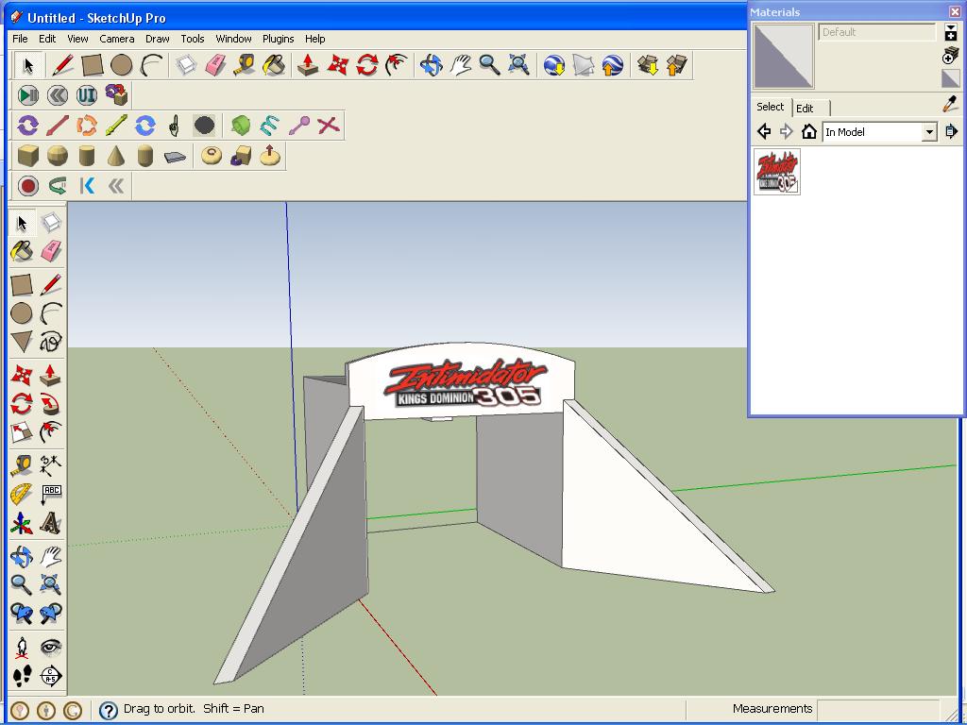Click the Get Models download icon
This screenshot has width=967, height=725.
648,65
